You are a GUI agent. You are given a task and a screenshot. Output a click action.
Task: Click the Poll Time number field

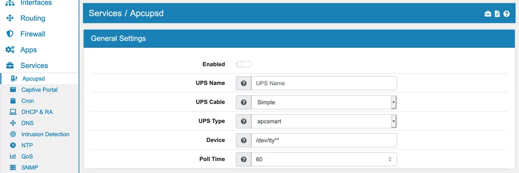[324, 159]
